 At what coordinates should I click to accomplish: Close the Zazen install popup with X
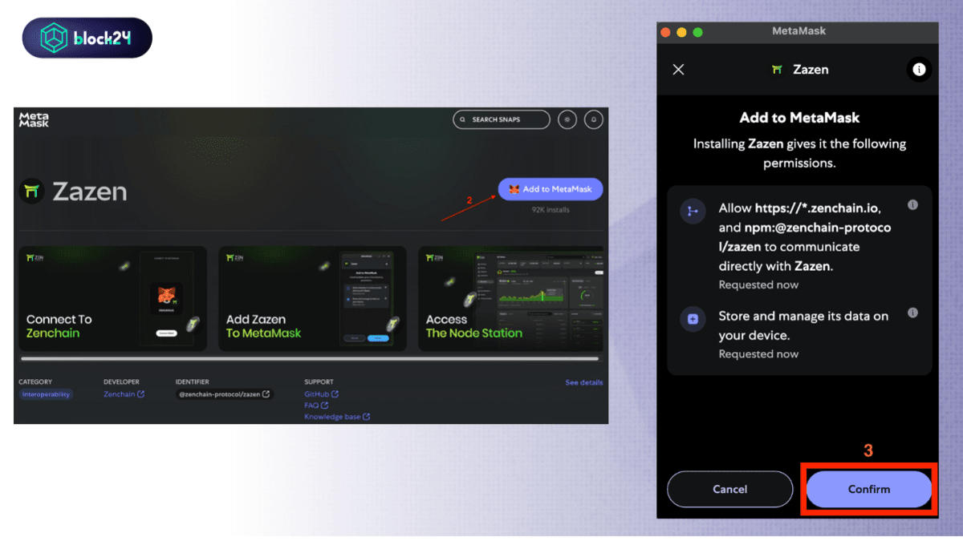coord(678,70)
